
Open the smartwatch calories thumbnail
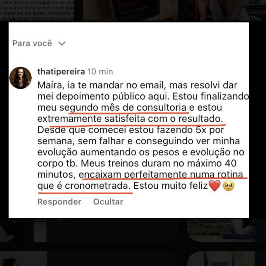pyautogui.click(x=130, y=10)
